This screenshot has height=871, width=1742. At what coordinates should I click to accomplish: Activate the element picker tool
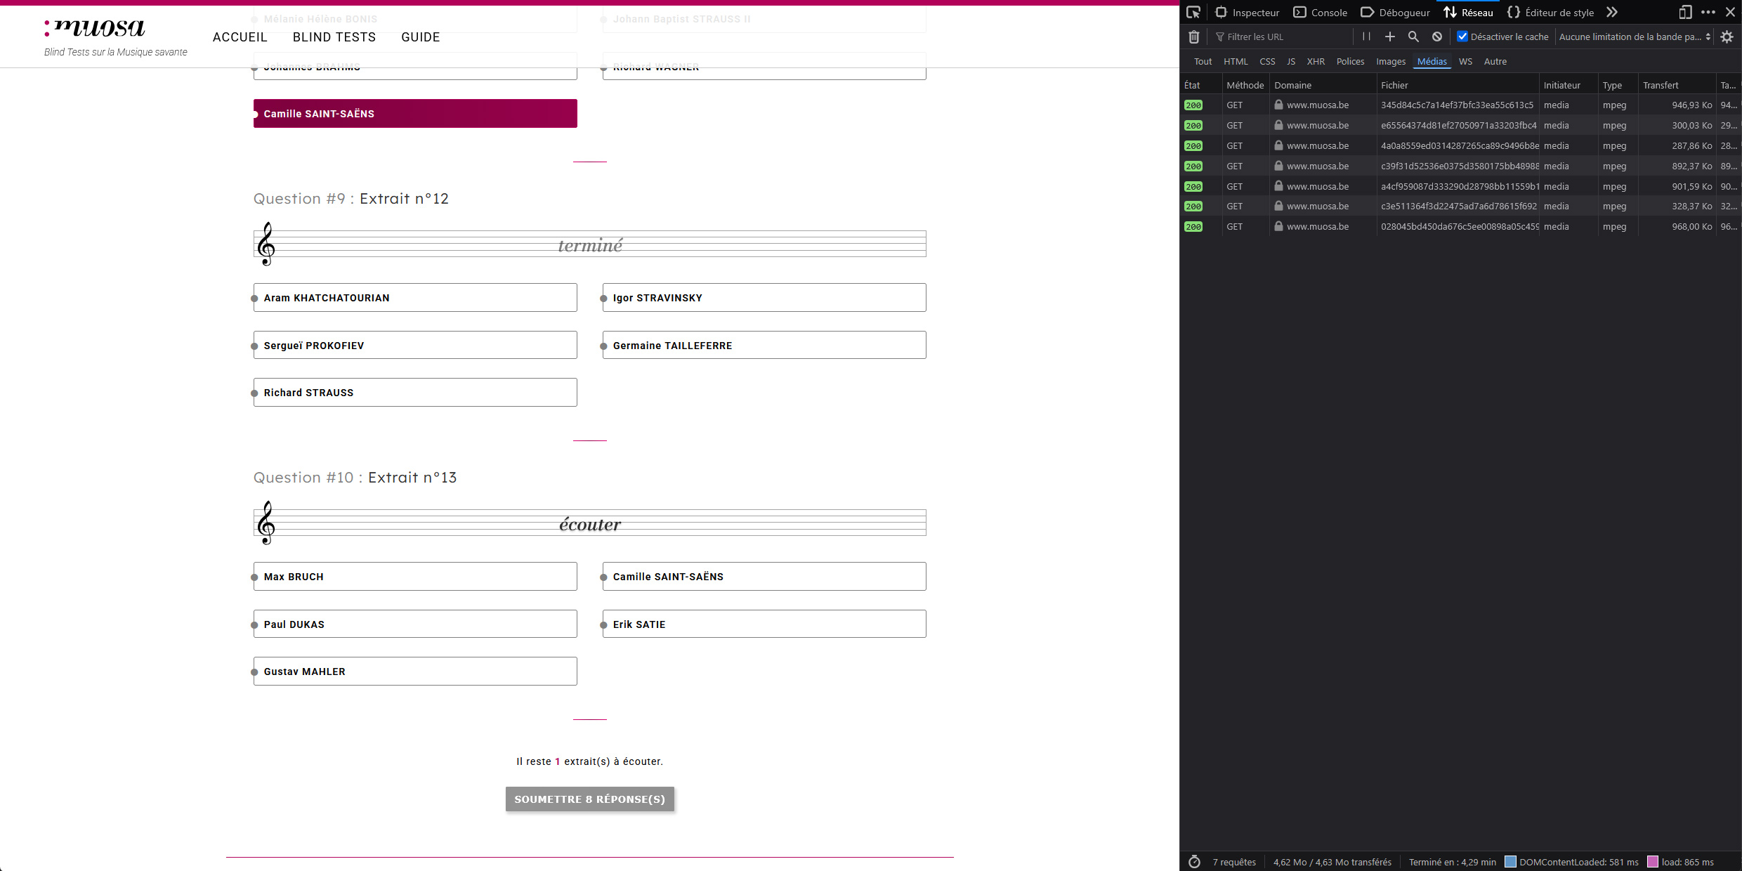(x=1194, y=12)
